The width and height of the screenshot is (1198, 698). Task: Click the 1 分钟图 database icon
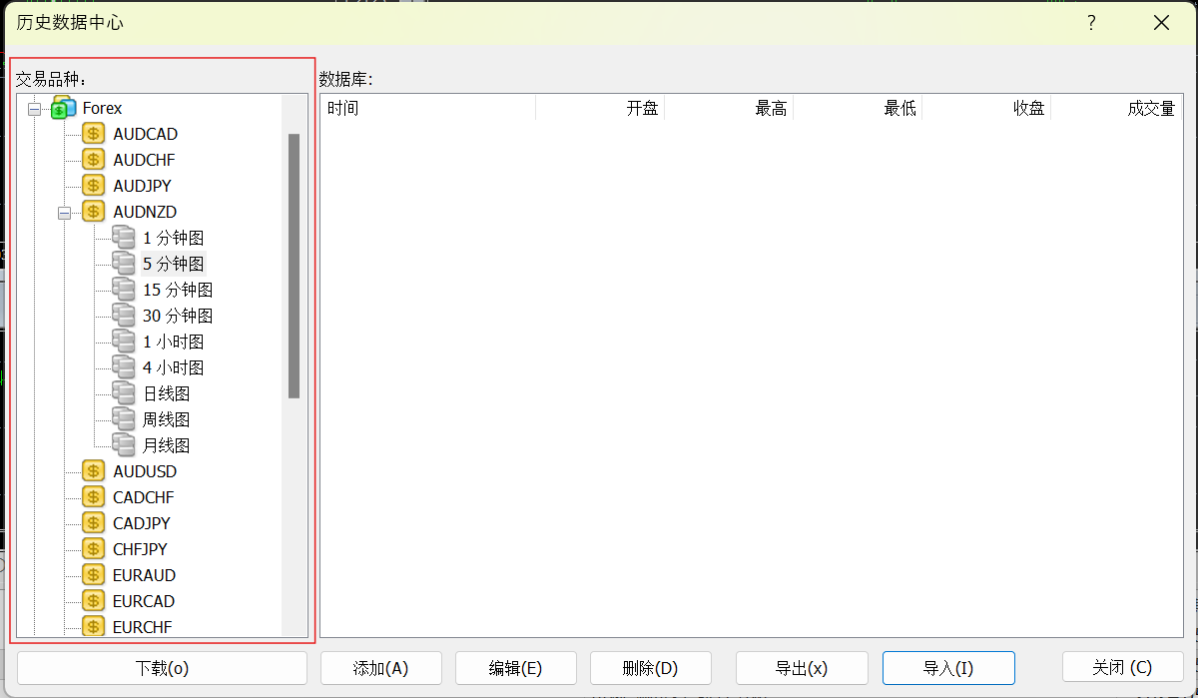click(x=123, y=237)
